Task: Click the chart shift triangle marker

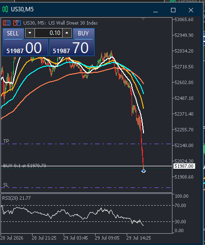Action: coord(143,19)
